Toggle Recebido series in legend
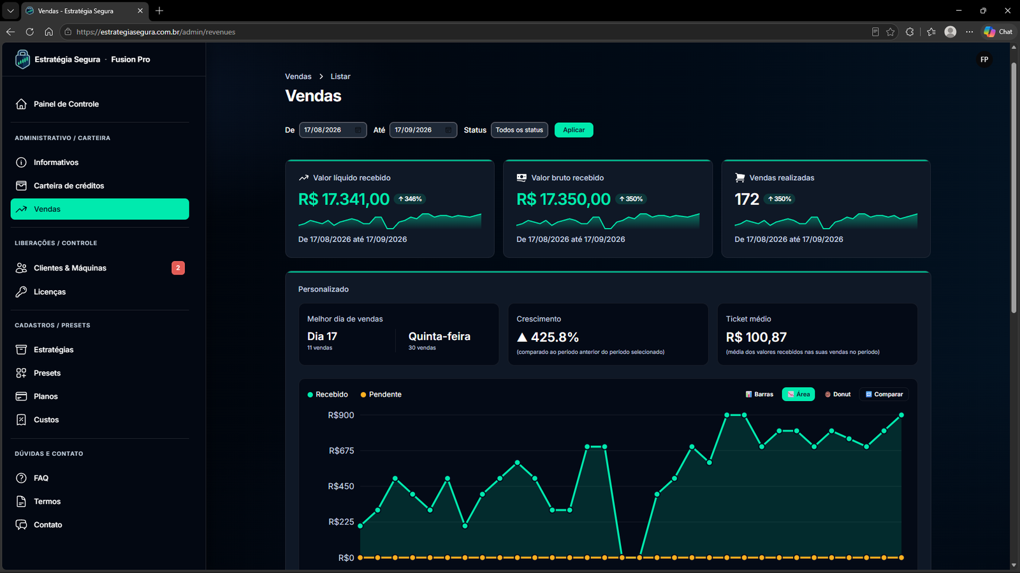Image resolution: width=1020 pixels, height=573 pixels. 328,395
